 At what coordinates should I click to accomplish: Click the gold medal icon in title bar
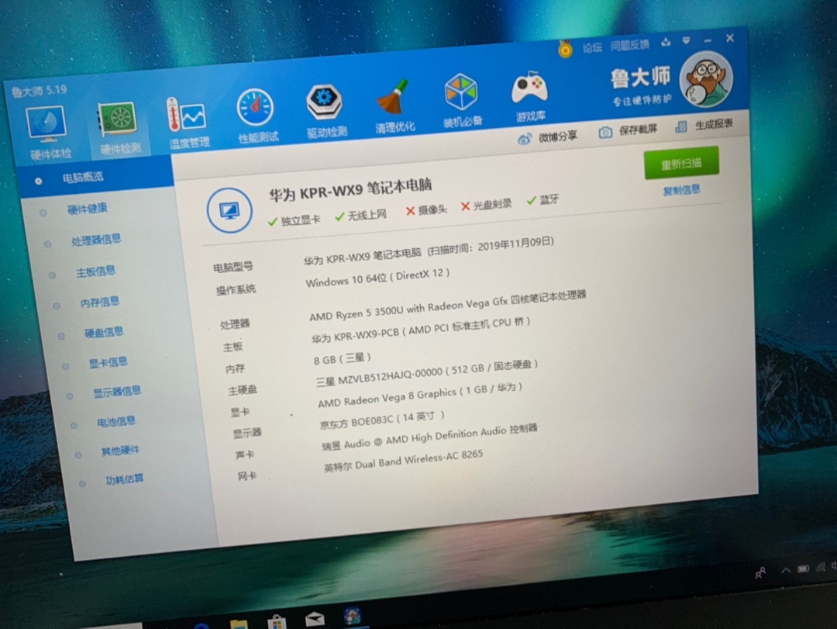pyautogui.click(x=565, y=49)
